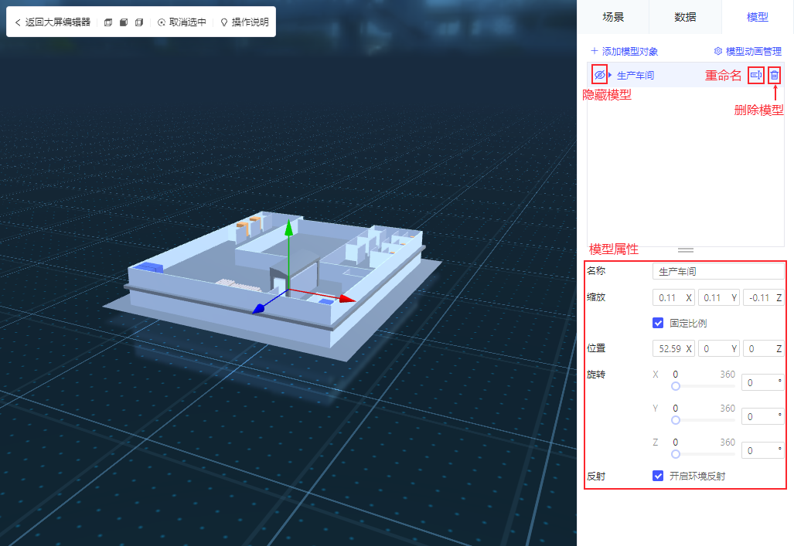The image size is (794, 546).
Task: Expand the 生产车间 tree arrow
Action: coord(610,75)
